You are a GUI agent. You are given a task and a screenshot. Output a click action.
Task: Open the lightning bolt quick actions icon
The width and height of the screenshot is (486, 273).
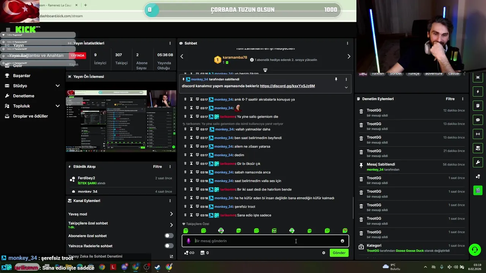click(478, 92)
